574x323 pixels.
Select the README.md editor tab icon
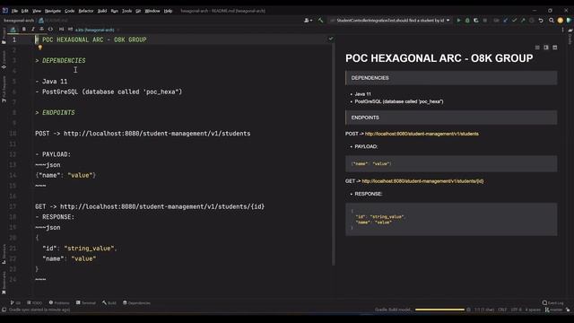click(13, 30)
